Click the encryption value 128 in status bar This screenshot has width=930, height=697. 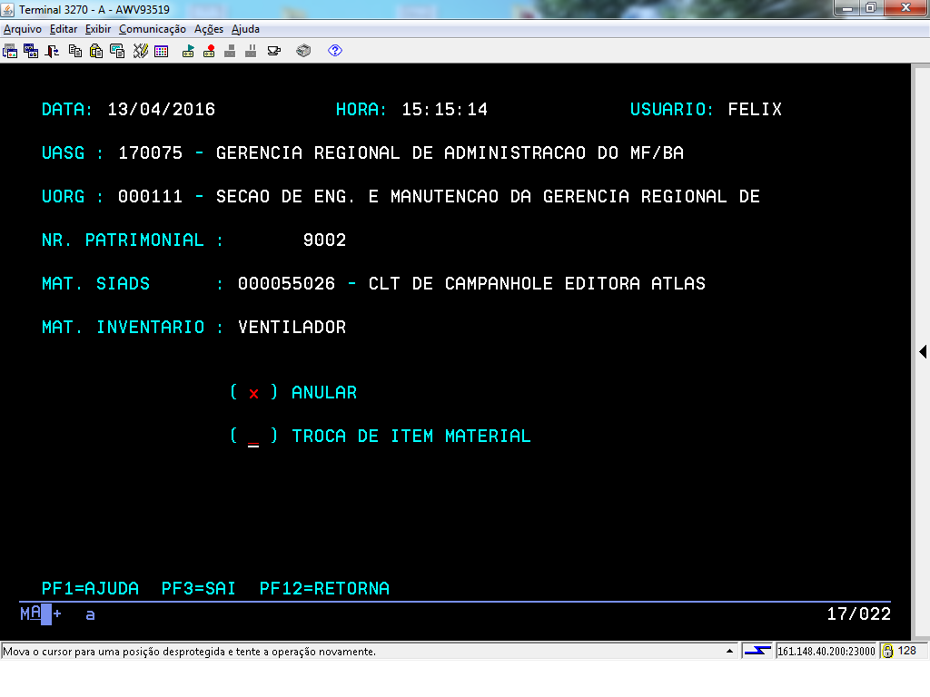pyautogui.click(x=907, y=651)
